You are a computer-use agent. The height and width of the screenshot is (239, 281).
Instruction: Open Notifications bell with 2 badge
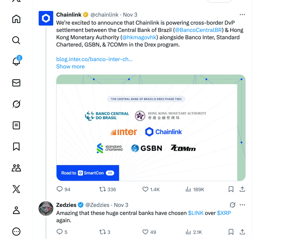(16, 61)
